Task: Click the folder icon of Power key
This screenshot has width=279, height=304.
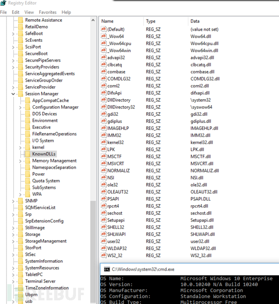Action: 27,174
